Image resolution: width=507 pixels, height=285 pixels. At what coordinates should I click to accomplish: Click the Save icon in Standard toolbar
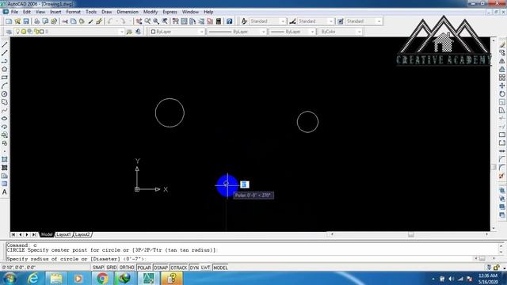[26, 21]
